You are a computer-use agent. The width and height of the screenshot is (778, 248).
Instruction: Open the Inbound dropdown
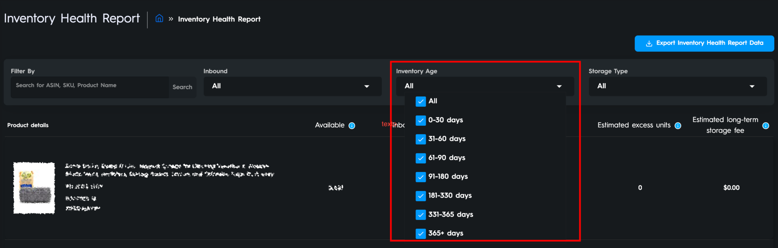pyautogui.click(x=292, y=86)
